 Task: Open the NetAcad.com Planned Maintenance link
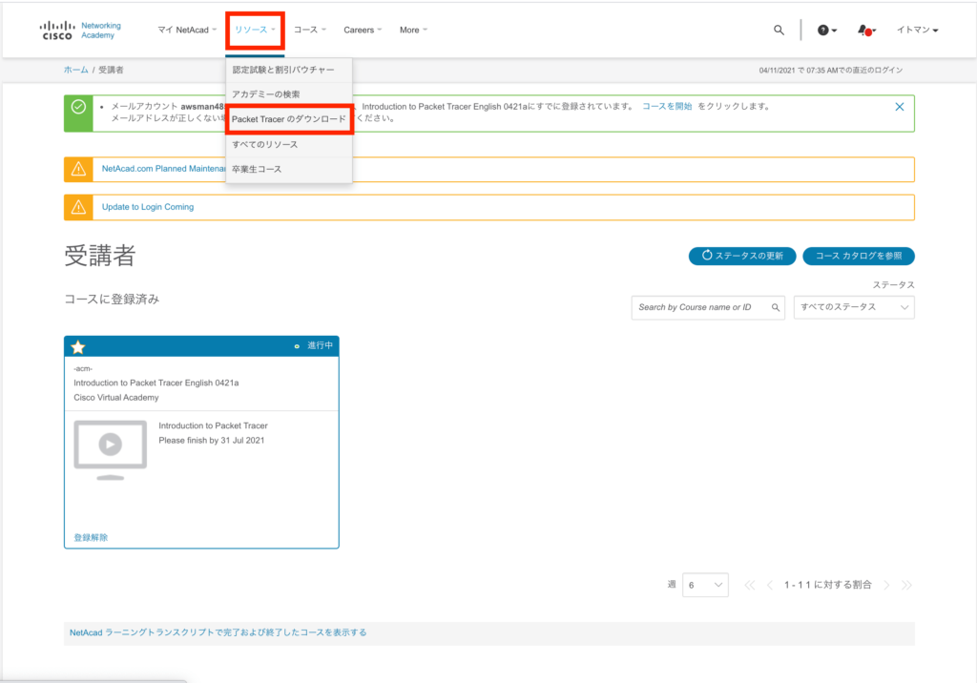(164, 169)
